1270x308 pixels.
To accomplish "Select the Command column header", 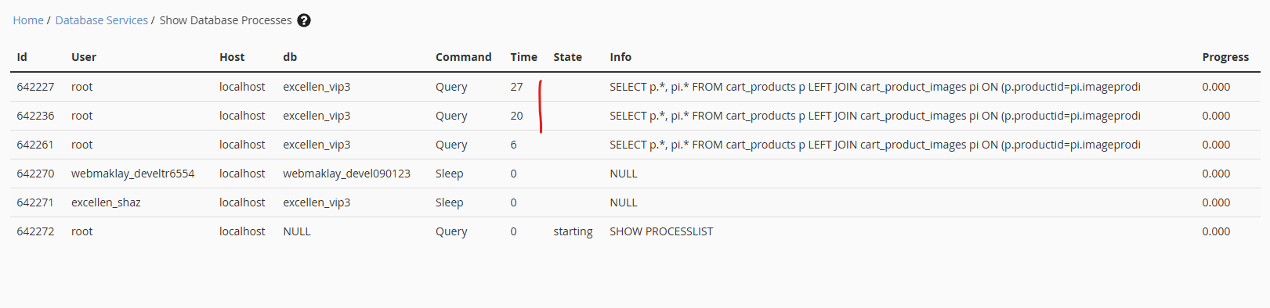I will coord(464,57).
